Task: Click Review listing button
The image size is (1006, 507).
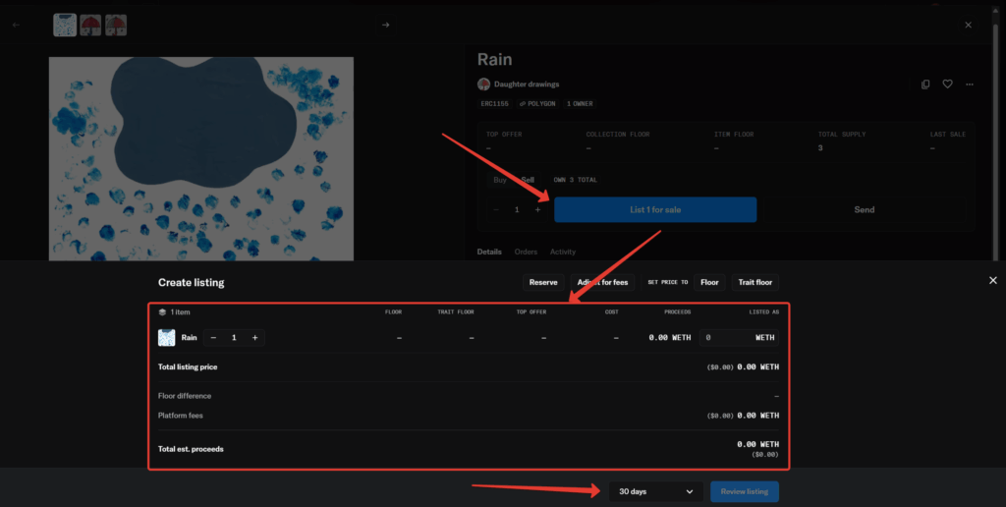Action: [x=745, y=491]
